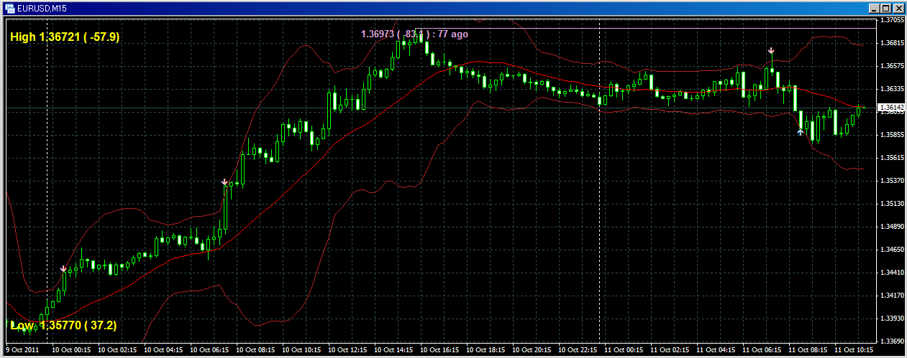Click the 1.37055 level on the price scale

point(892,20)
